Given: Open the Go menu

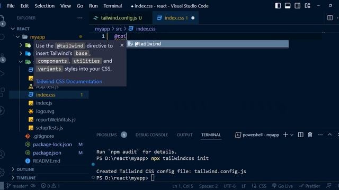Looking at the screenshot, I should [80, 6].
